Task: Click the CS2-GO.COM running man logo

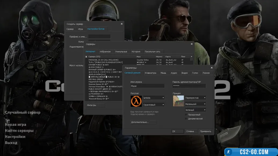Action: (229, 152)
